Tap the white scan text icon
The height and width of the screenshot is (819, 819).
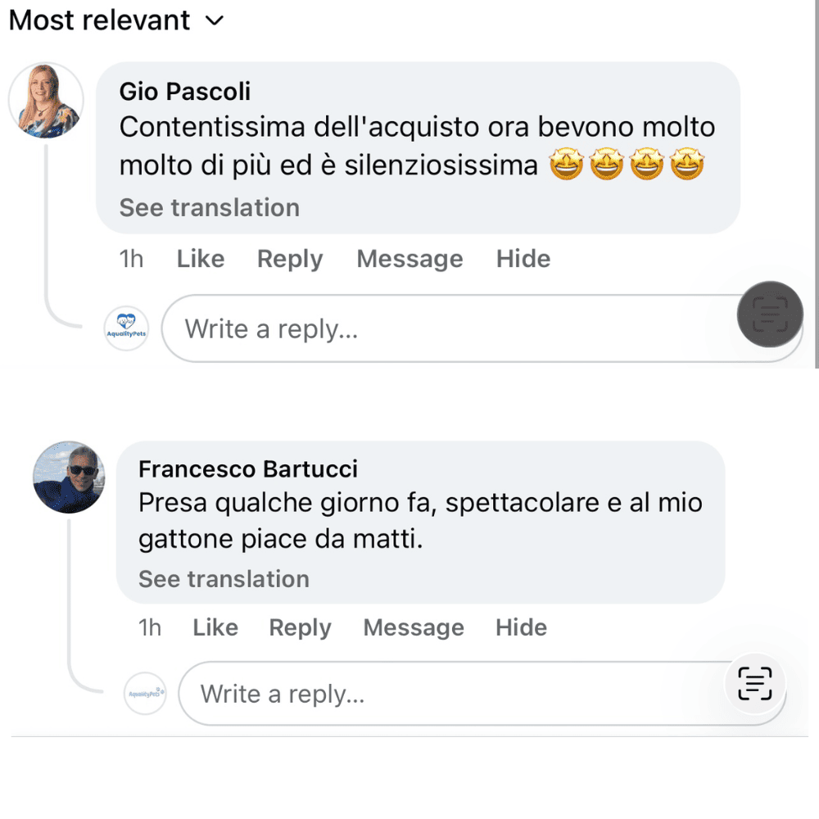(754, 683)
